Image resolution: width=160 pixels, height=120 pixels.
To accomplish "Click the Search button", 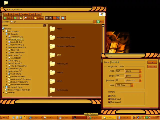I will [x=28, y=18].
